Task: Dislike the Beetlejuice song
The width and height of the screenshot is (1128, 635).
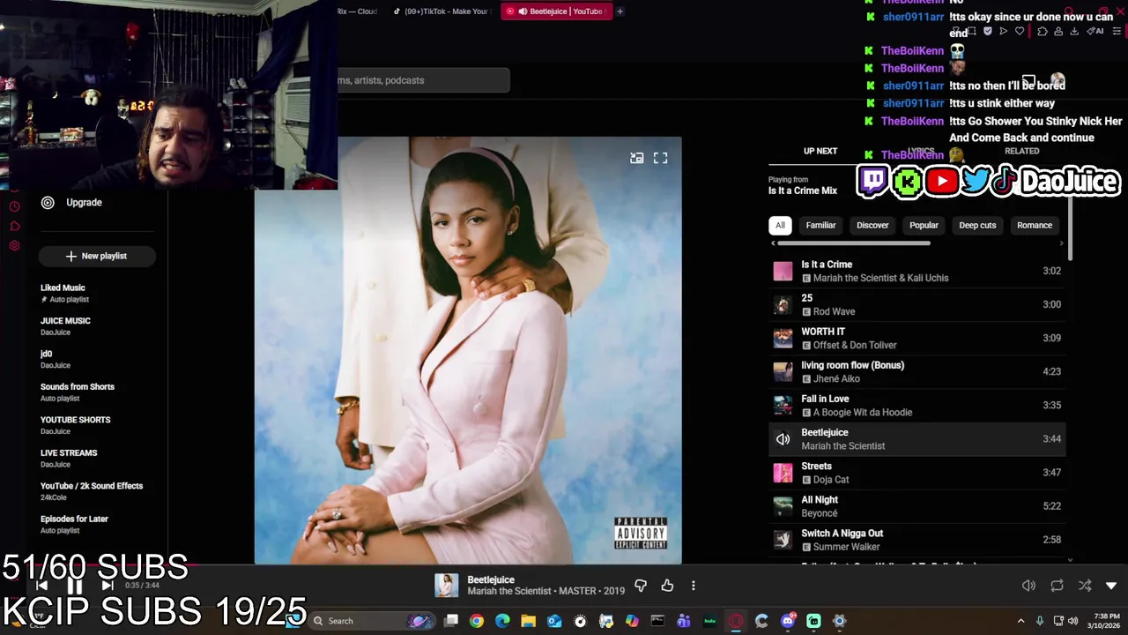Action: coord(641,586)
